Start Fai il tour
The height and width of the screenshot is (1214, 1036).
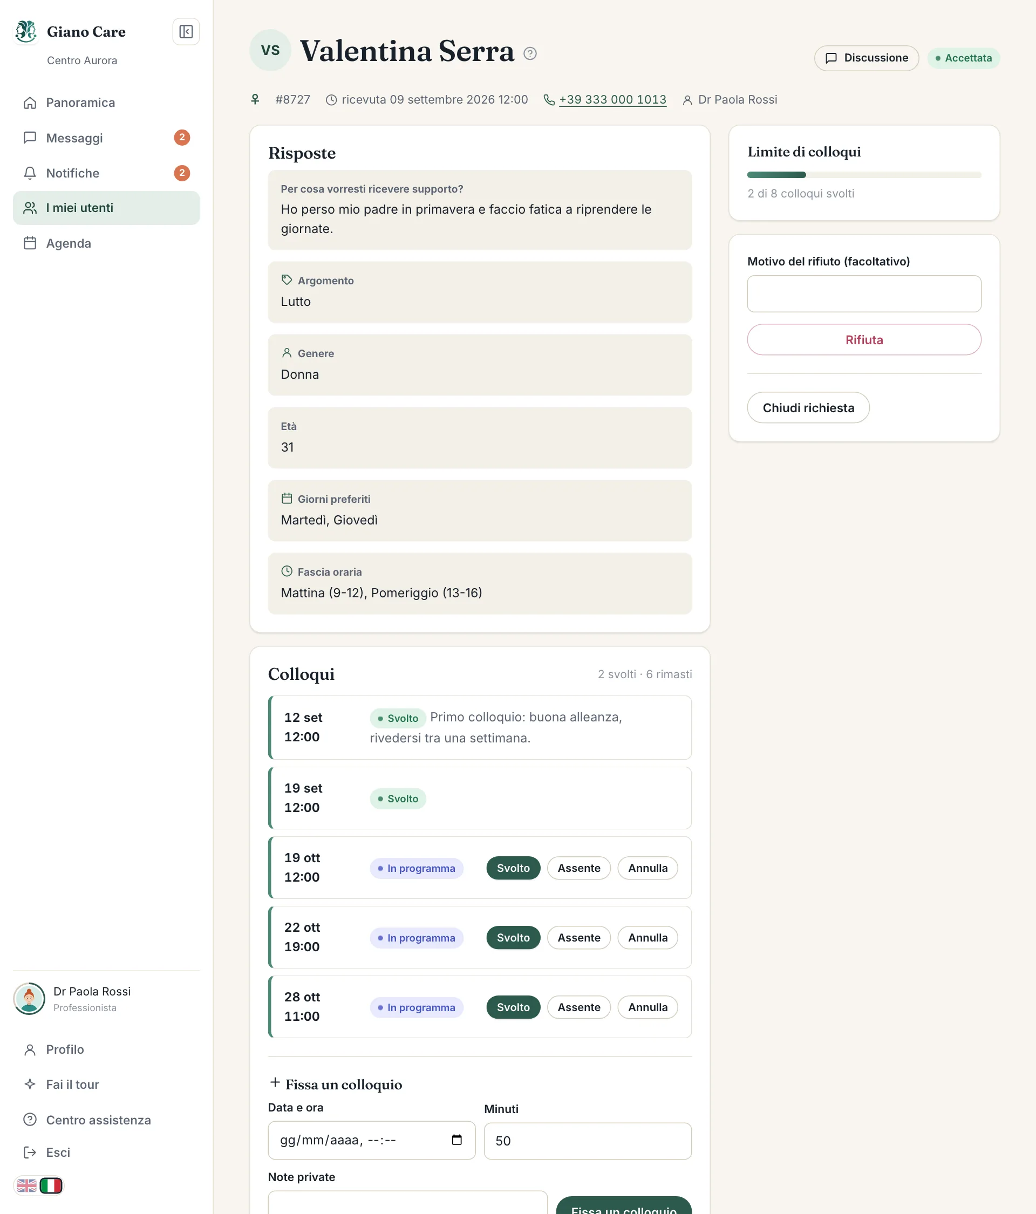[x=106, y=1085]
